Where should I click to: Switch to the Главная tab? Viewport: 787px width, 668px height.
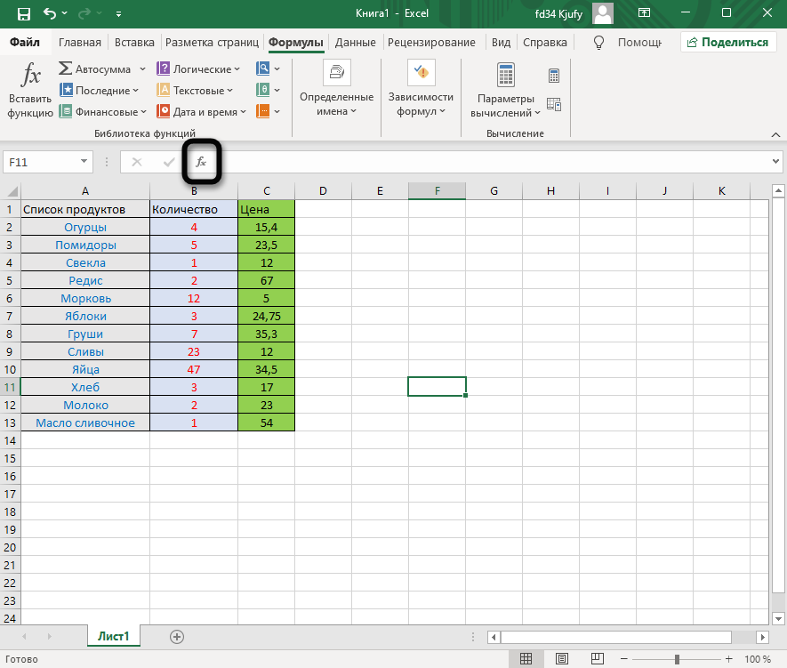click(x=80, y=42)
